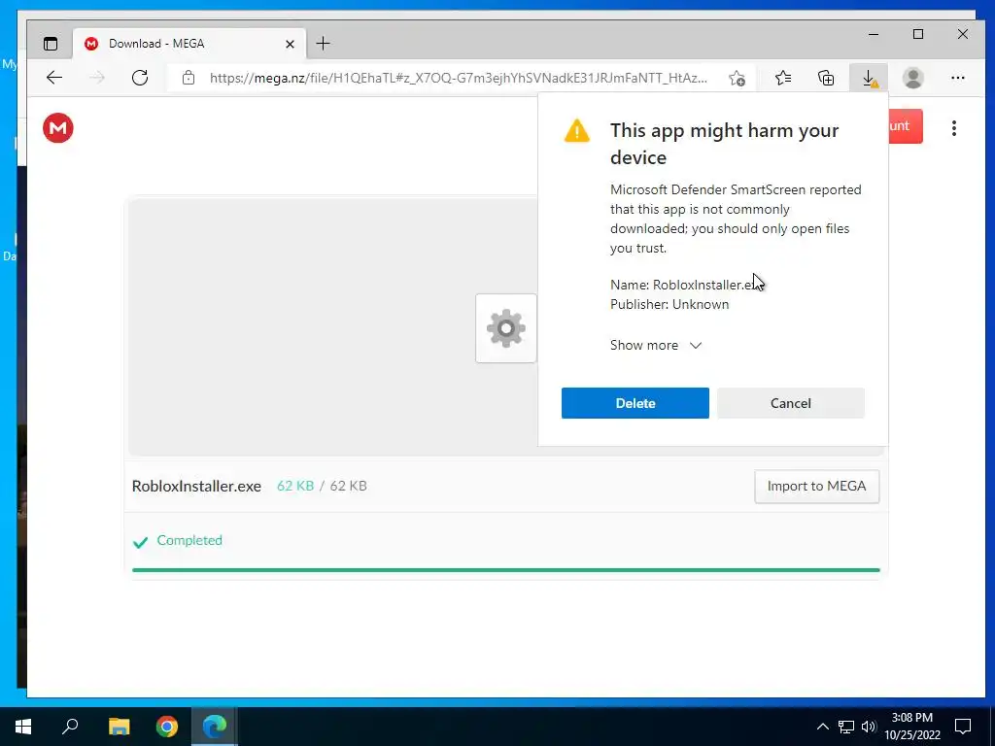Reload the MEGA download page
This screenshot has width=995, height=746.
140,78
